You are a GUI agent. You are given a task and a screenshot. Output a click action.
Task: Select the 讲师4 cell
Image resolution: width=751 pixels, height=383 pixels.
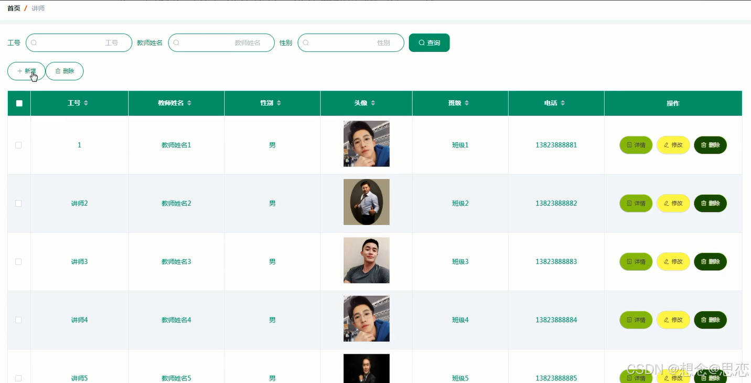click(79, 320)
